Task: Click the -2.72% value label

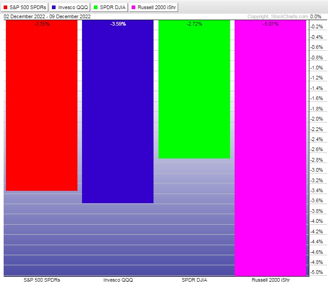Action: (195, 24)
